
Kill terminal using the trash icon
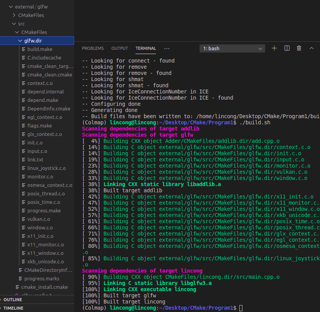pos(299,48)
